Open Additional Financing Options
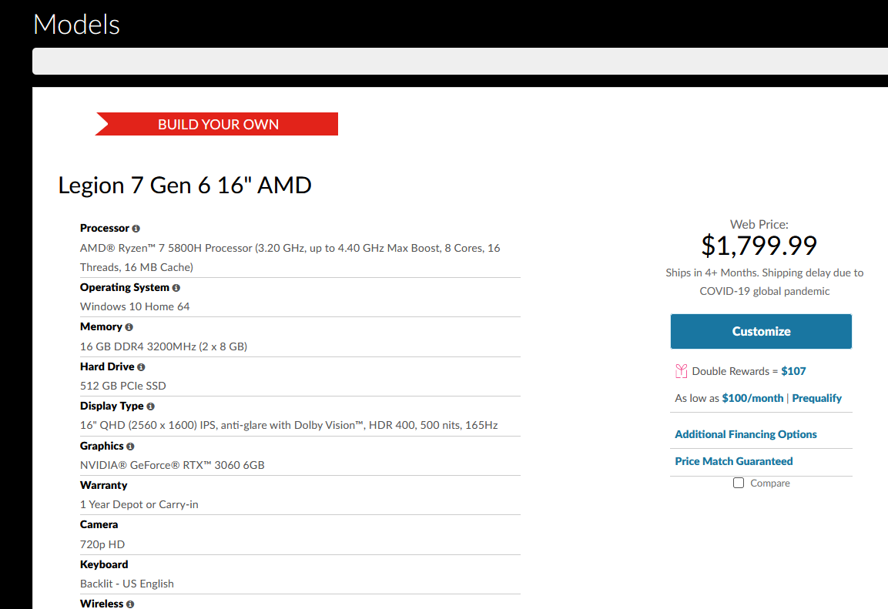Image resolution: width=888 pixels, height=609 pixels. point(746,434)
